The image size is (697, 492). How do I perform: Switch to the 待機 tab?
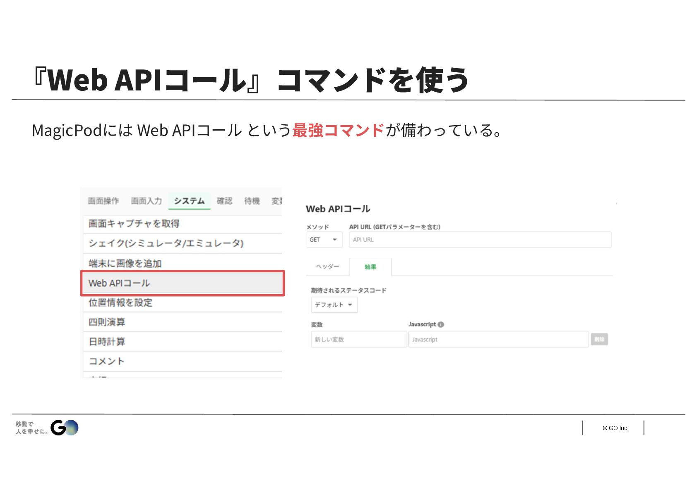(252, 201)
